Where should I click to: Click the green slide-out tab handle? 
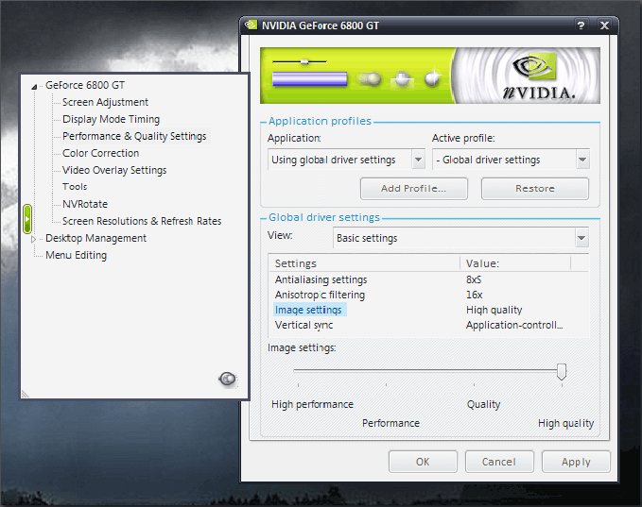27,219
